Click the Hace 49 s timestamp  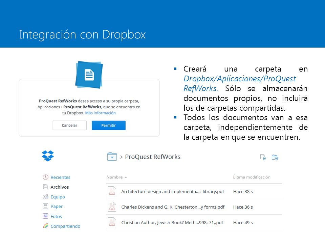click(243, 222)
